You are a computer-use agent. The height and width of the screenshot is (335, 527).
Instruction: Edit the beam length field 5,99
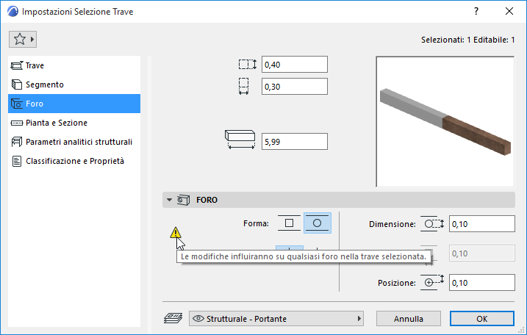[x=294, y=142]
